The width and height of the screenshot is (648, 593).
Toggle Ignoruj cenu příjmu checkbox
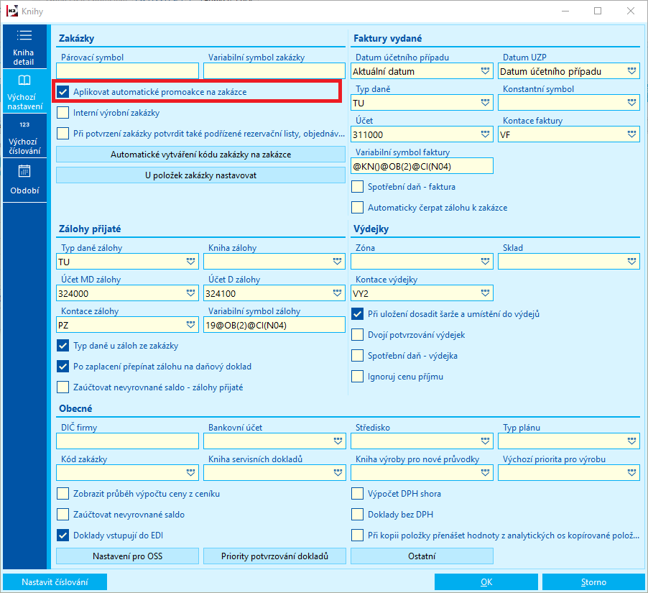(x=358, y=377)
